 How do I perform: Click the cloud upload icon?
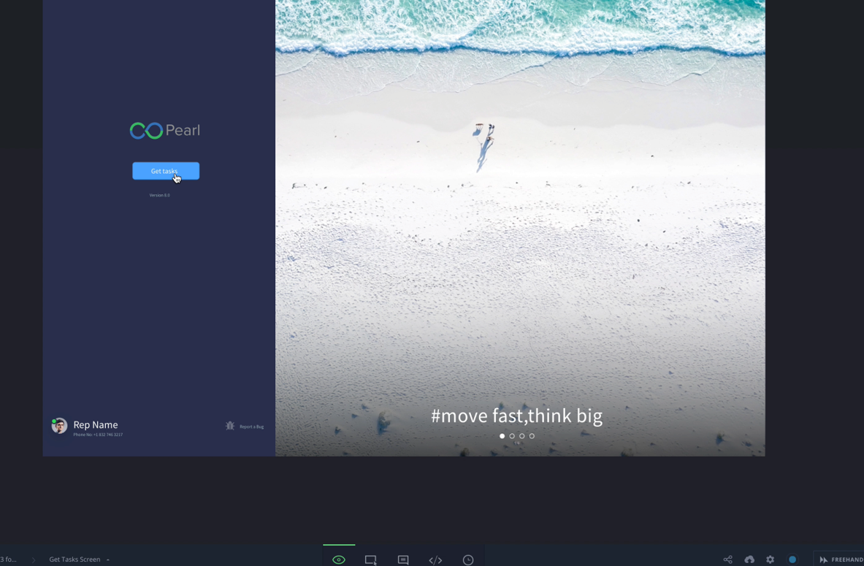click(x=749, y=559)
